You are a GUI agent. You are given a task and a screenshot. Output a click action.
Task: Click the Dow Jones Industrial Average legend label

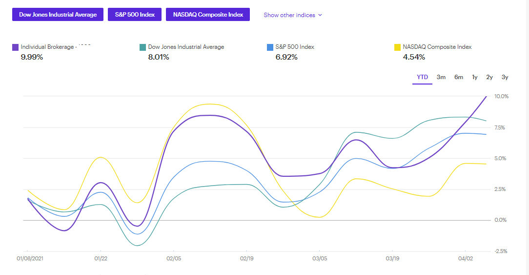(x=186, y=47)
